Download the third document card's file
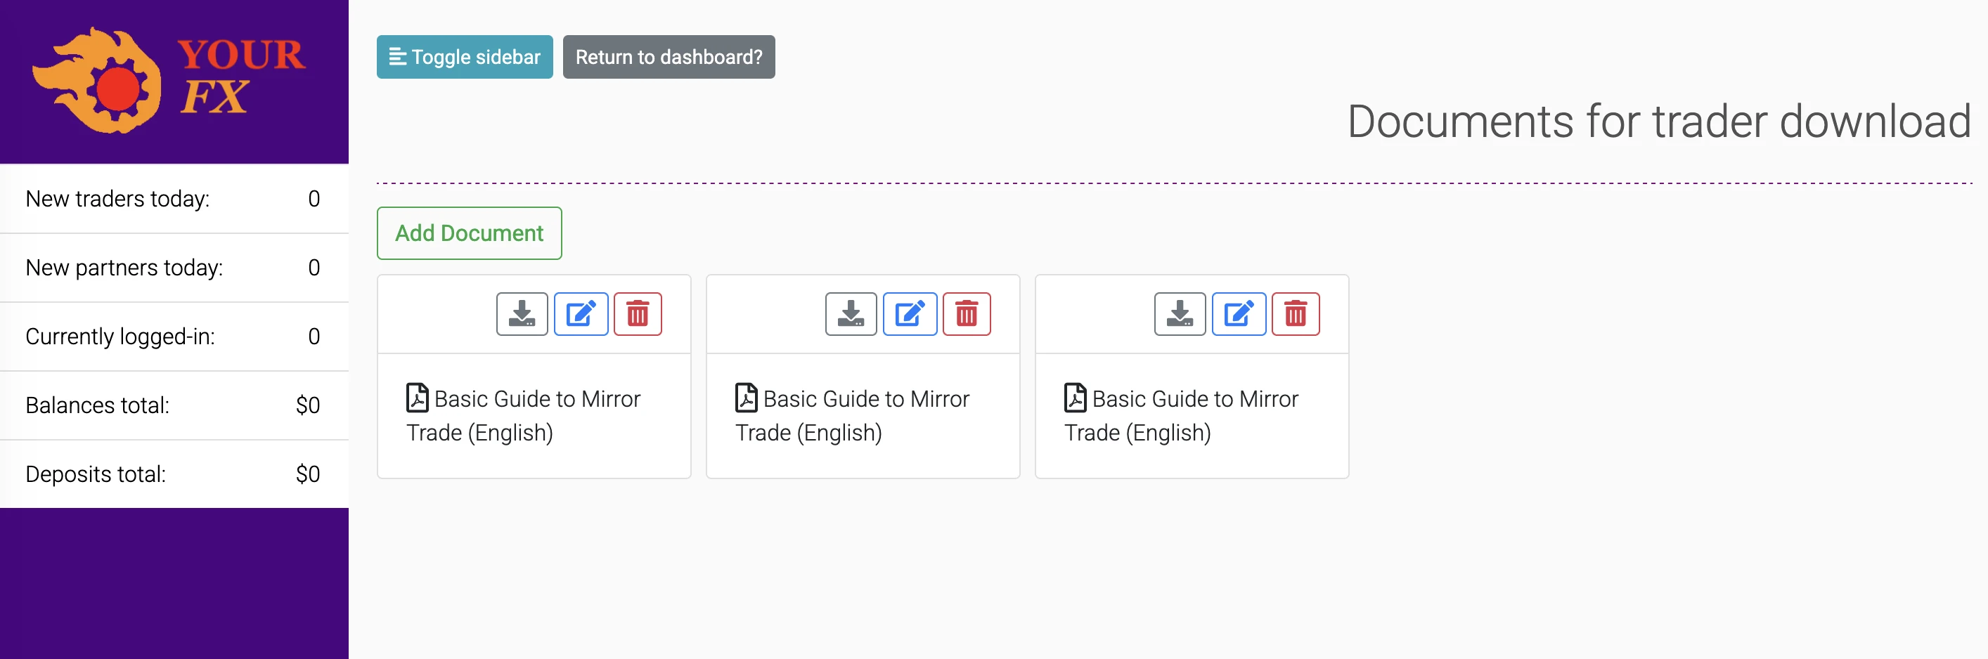Image resolution: width=1988 pixels, height=659 pixels. click(x=1179, y=314)
